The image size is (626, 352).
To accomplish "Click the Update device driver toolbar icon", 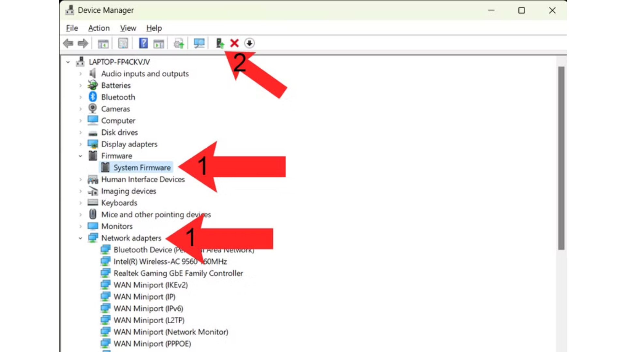I will pyautogui.click(x=220, y=43).
